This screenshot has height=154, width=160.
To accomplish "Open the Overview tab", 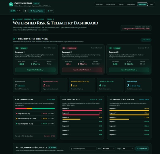I will coord(99,4).
